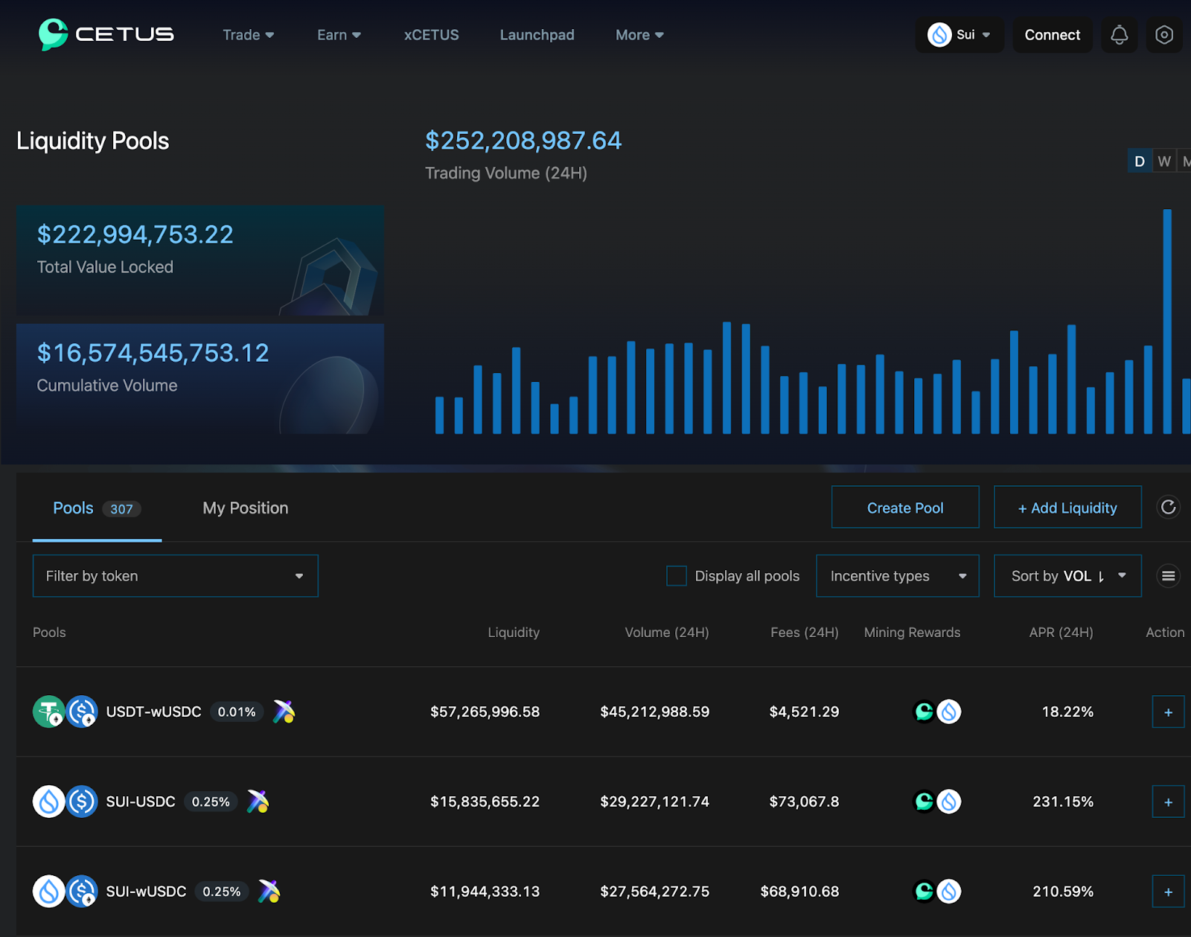Screen dimensions: 1191x937
Task: Click the $27,564,272.75 volume value
Action: [x=654, y=891]
